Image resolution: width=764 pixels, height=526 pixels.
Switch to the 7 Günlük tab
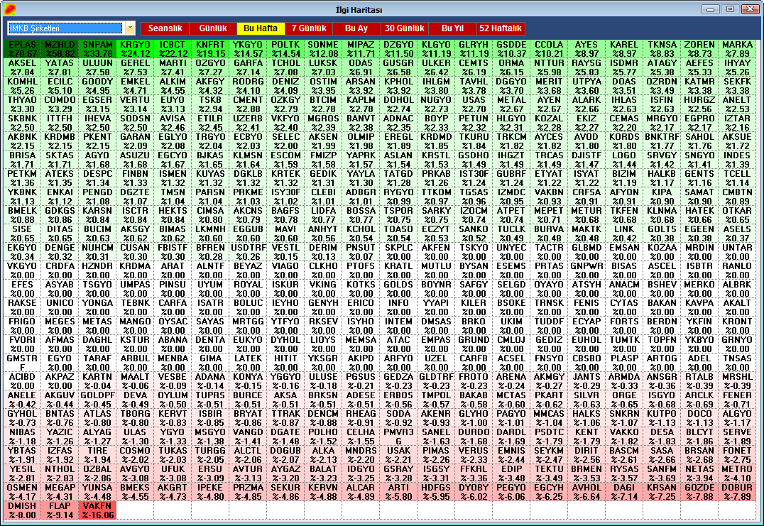point(309,28)
